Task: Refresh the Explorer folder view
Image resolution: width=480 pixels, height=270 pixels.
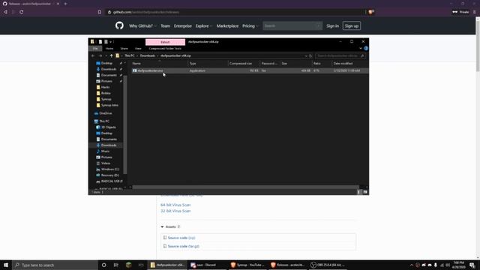Action: point(310,55)
